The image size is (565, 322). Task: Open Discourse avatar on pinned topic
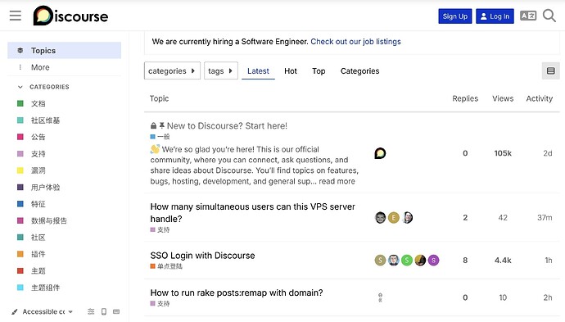tap(380, 153)
